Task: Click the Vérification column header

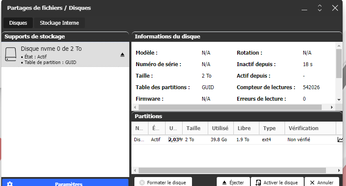Action: click(303, 128)
